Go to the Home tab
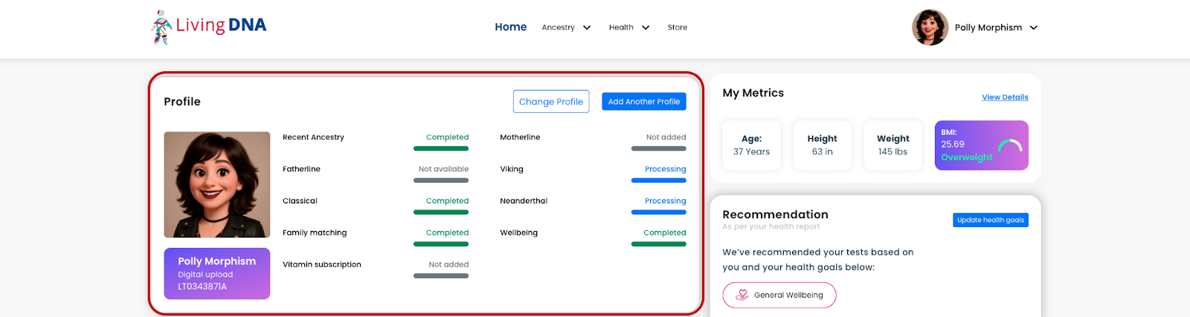 [511, 27]
